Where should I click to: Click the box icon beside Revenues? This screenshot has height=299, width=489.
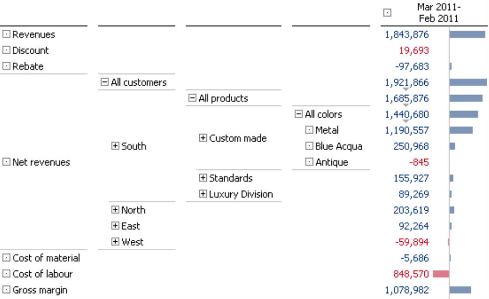point(6,34)
